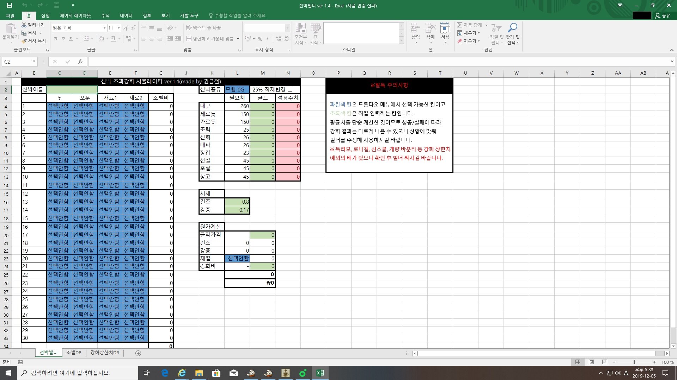Switch to Page Break Preview icon in status bar
This screenshot has height=380, width=677.
coord(605,362)
